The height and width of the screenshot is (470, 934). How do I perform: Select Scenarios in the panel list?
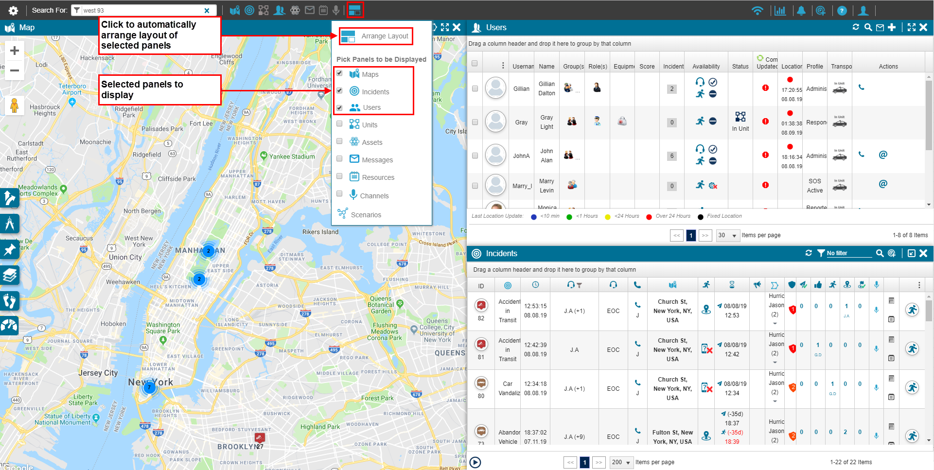[x=366, y=215]
